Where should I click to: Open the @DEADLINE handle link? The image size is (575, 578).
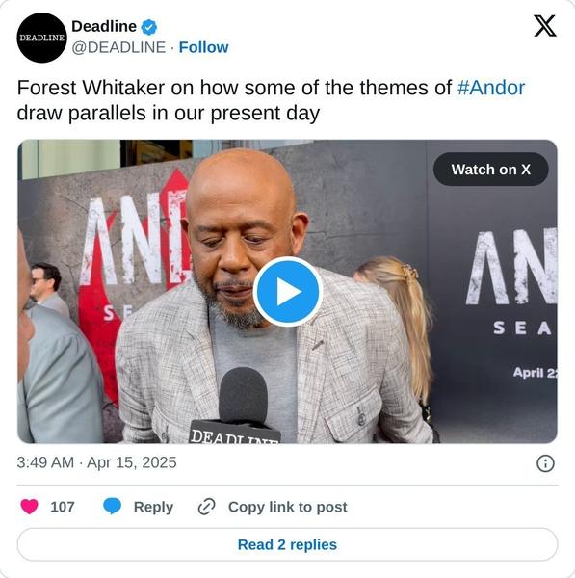pyautogui.click(x=118, y=47)
